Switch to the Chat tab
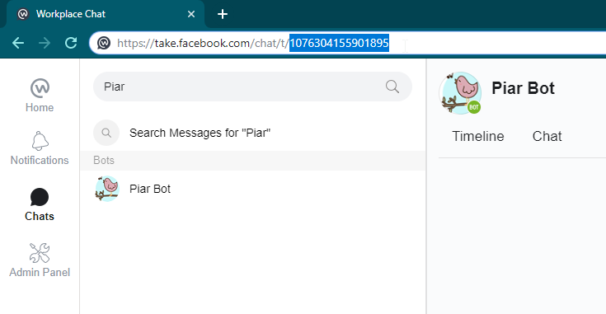This screenshot has height=314, width=606. click(x=547, y=136)
